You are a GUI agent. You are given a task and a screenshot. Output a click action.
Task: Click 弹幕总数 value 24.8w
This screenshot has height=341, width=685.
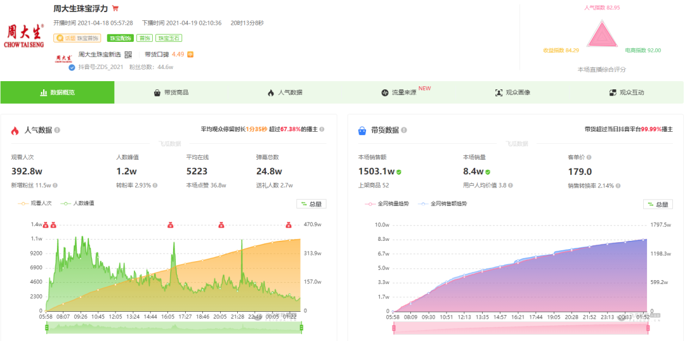269,171
